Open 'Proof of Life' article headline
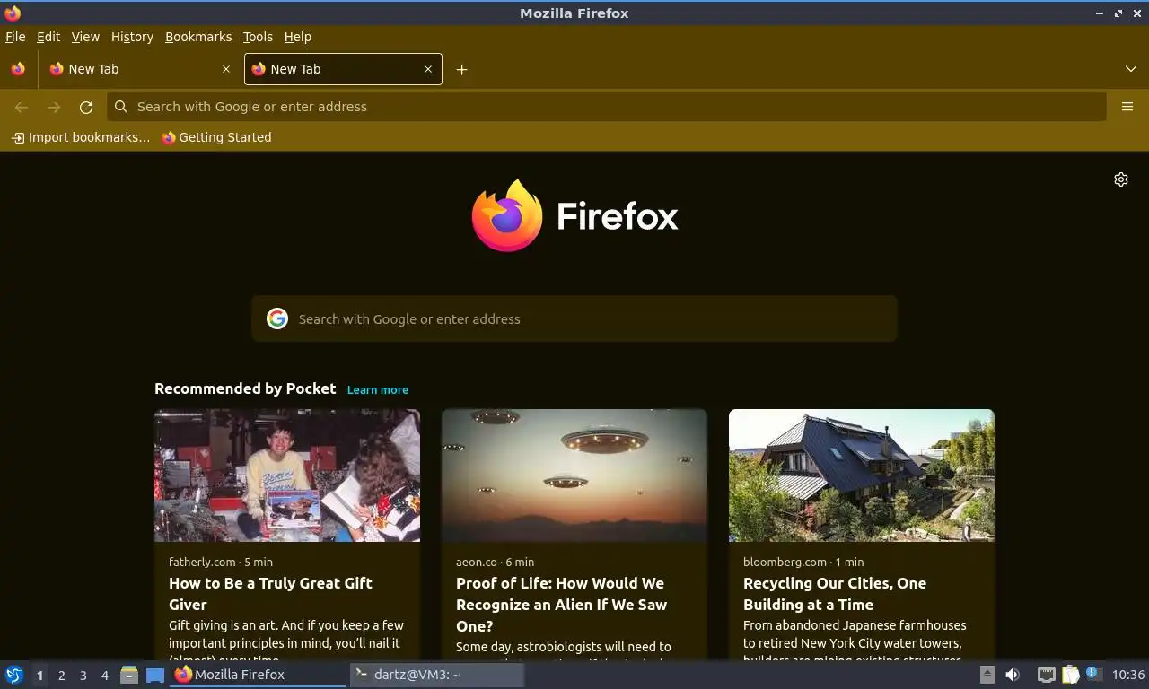1149x689 pixels. 561,605
